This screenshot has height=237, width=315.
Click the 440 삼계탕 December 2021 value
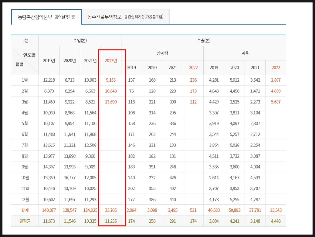point(172,199)
